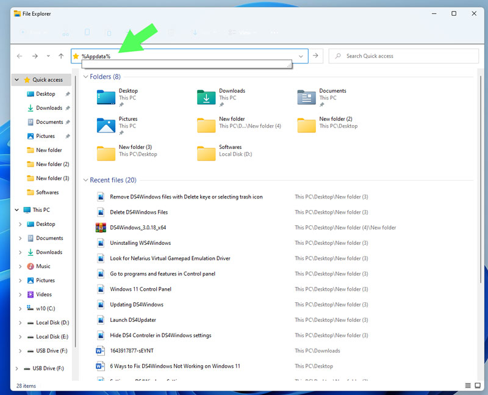Select This PC in the navigation pane

[x=41, y=210]
